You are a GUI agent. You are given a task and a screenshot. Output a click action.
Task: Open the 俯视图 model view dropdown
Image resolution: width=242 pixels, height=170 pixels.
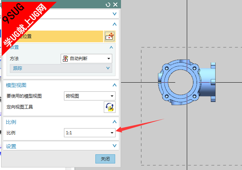click(90, 96)
